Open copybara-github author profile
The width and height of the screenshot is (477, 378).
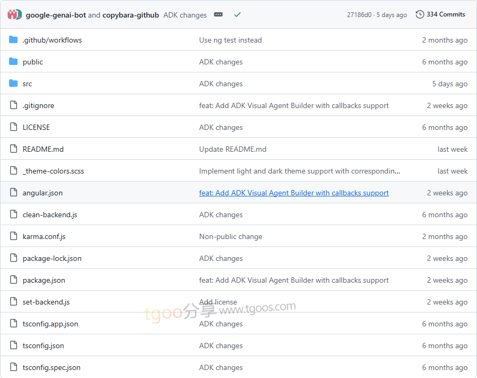point(130,15)
